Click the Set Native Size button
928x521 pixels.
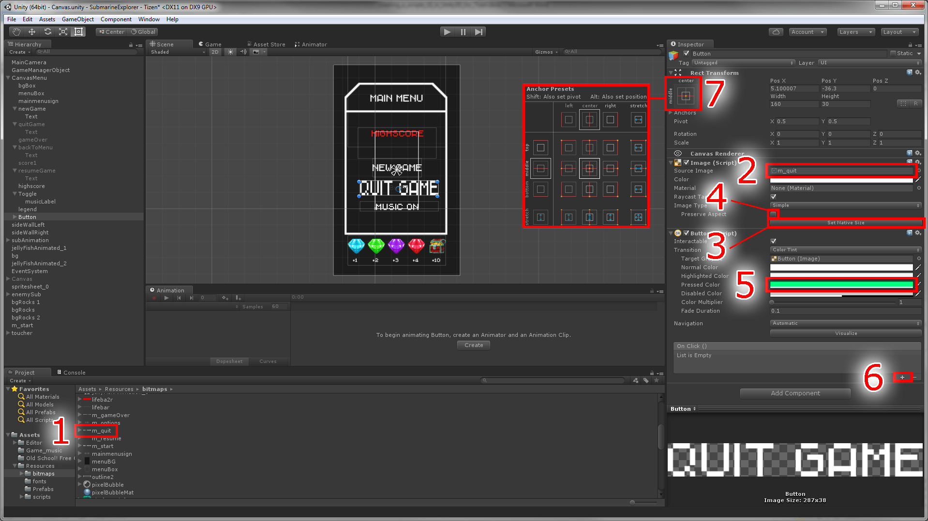click(x=846, y=223)
